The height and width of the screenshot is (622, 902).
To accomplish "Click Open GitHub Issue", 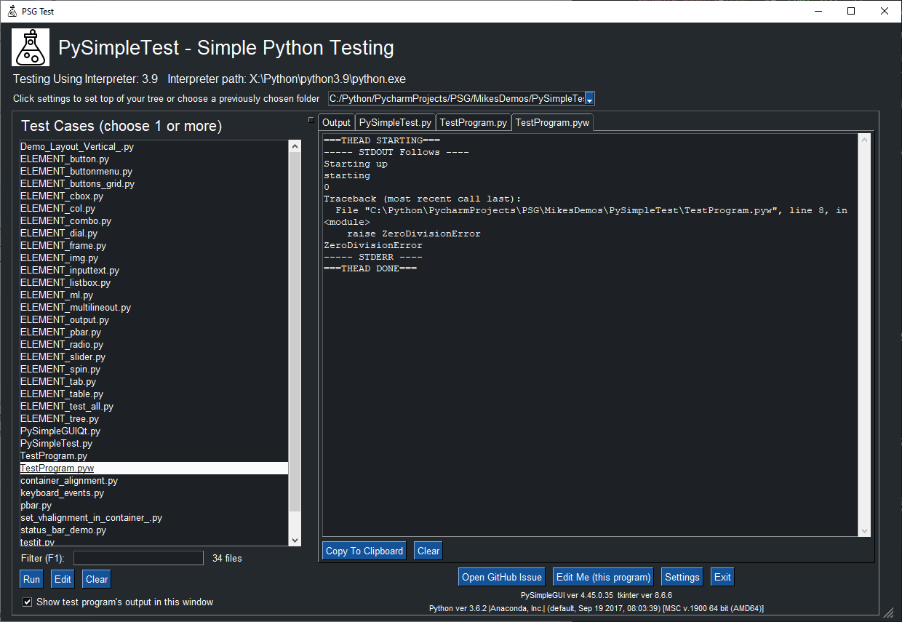I will [501, 576].
